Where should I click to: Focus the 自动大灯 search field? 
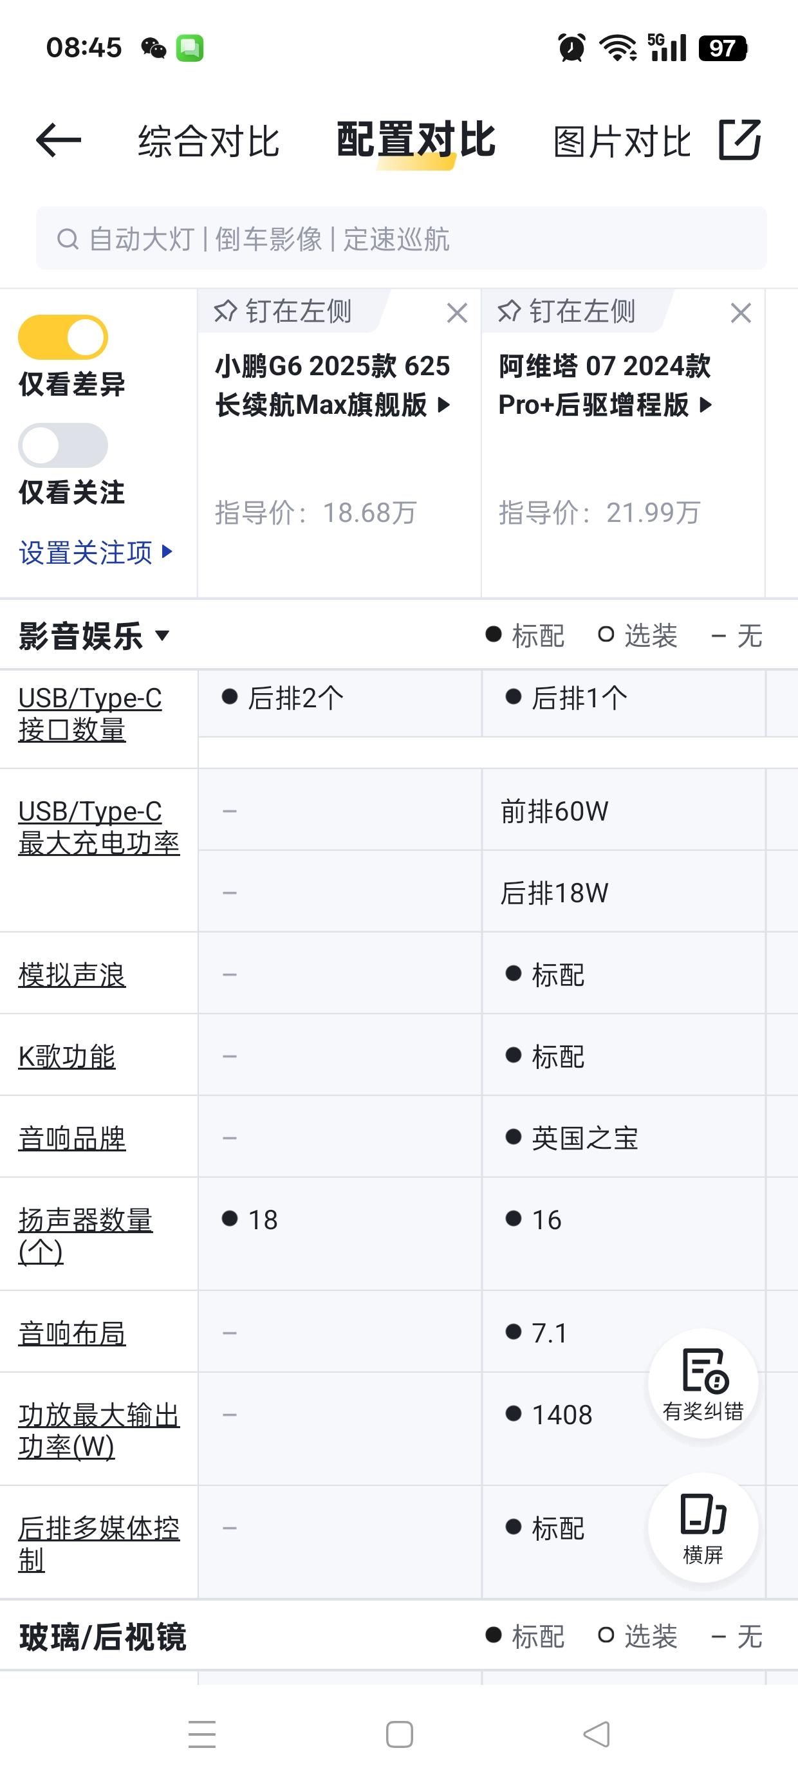[x=401, y=238]
